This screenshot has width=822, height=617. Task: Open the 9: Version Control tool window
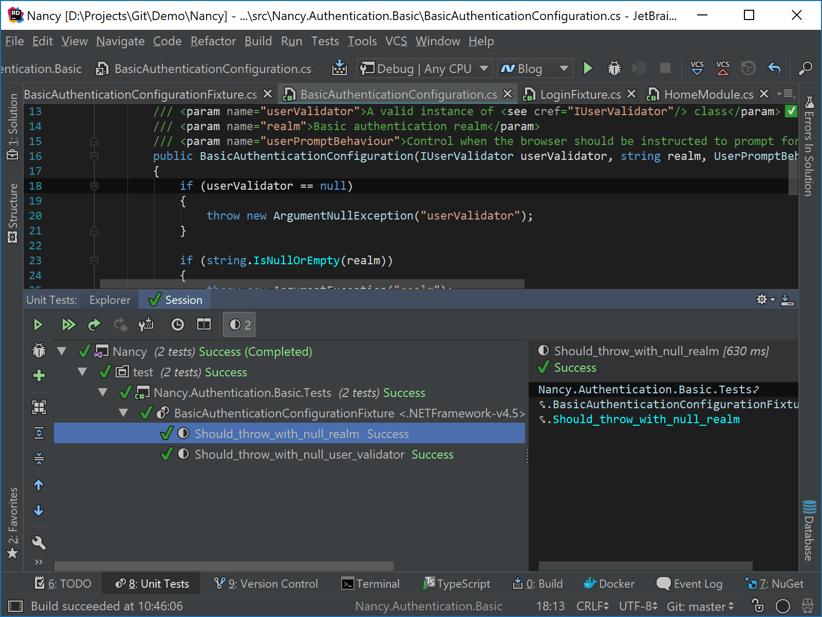point(266,584)
